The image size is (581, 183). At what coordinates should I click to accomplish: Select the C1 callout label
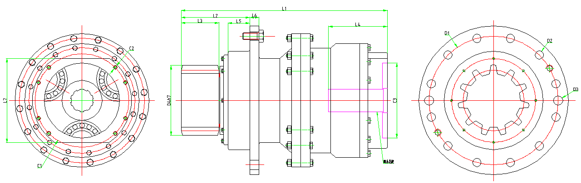40,166
